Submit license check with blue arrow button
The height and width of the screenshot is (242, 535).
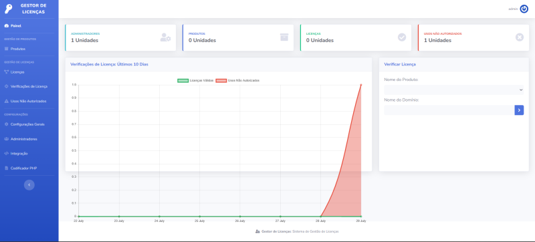(x=519, y=110)
